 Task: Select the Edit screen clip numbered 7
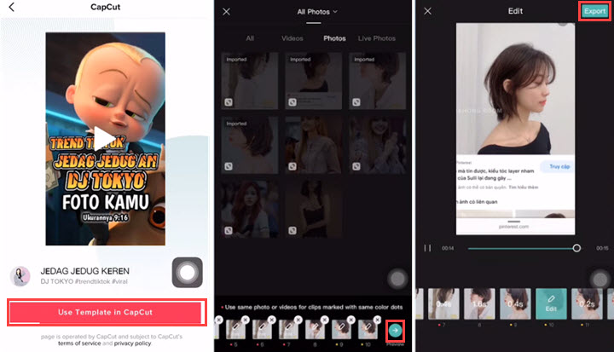coord(443,303)
